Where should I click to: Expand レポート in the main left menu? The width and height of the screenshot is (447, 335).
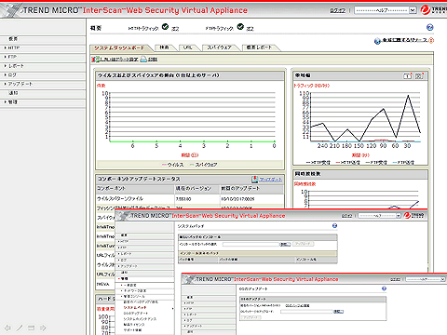pos(43,66)
